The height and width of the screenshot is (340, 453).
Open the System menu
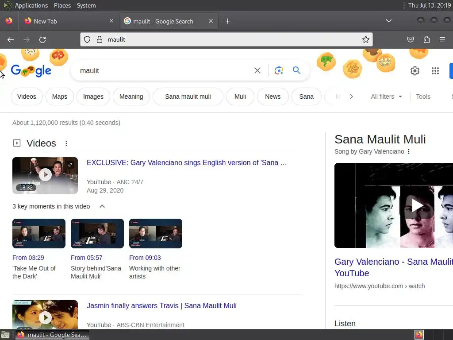(x=86, y=5)
